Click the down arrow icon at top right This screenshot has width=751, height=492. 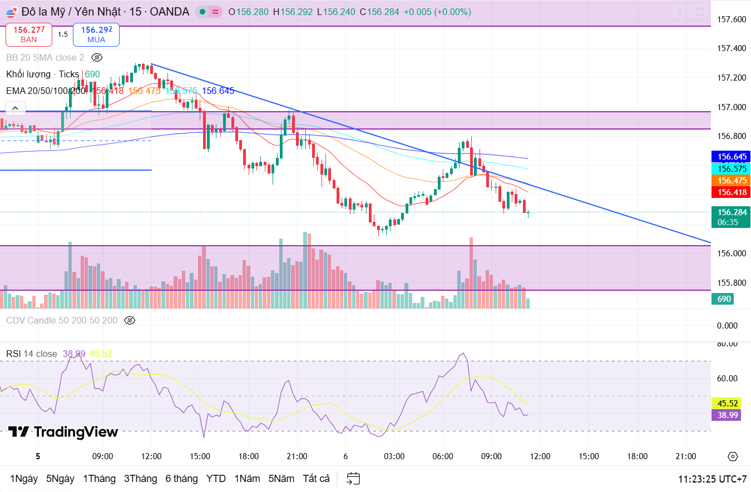tap(680, 12)
